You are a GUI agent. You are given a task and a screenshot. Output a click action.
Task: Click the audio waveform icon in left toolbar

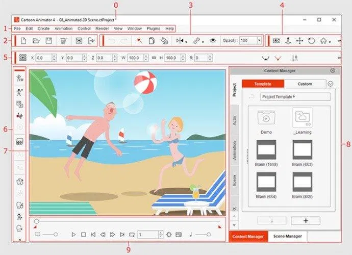[20, 116]
